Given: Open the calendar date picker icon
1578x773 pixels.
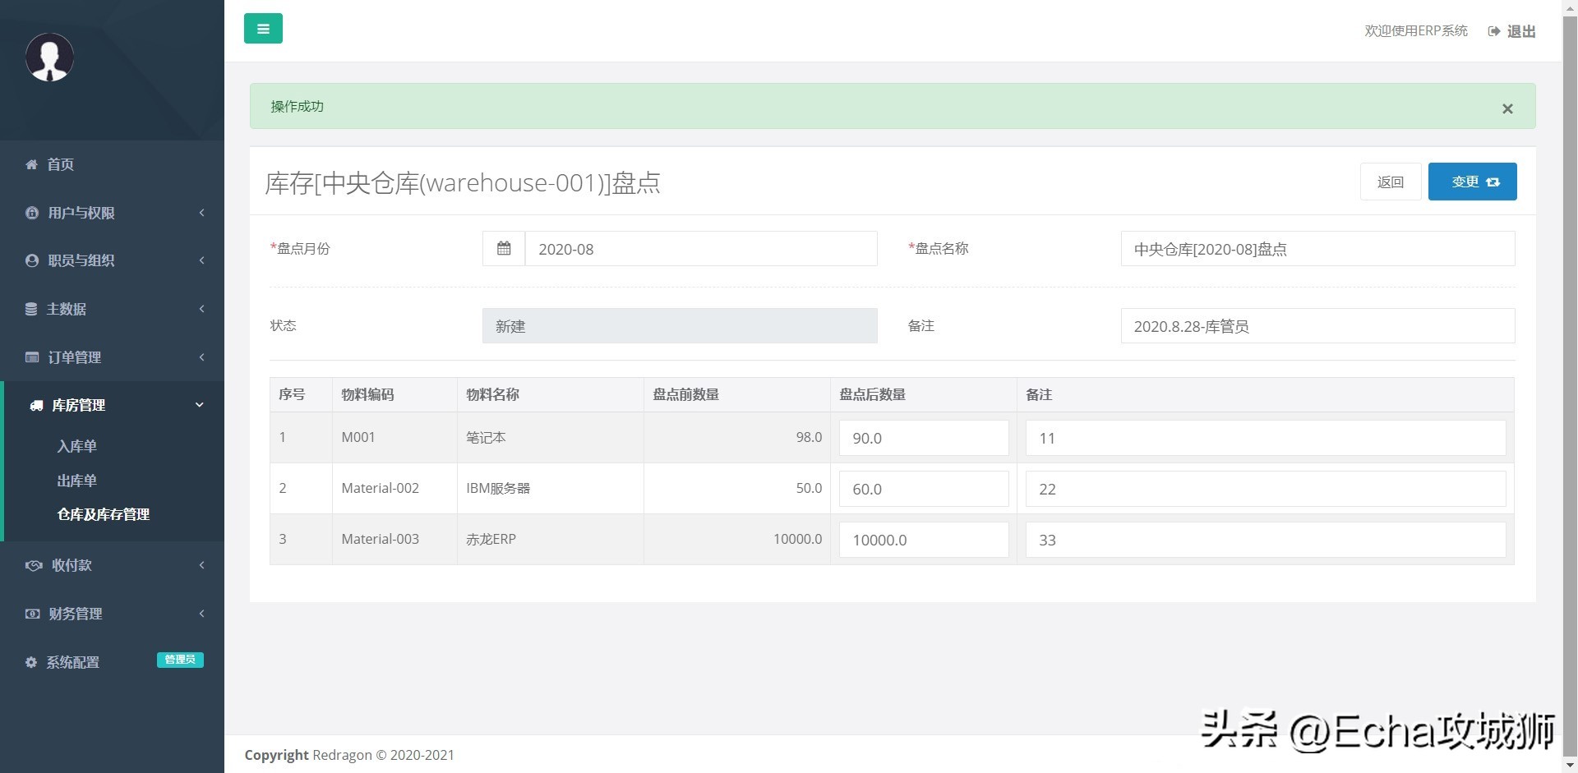Looking at the screenshot, I should pyautogui.click(x=503, y=248).
